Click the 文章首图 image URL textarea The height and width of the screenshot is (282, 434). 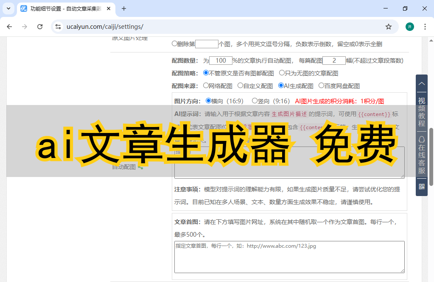289,257
